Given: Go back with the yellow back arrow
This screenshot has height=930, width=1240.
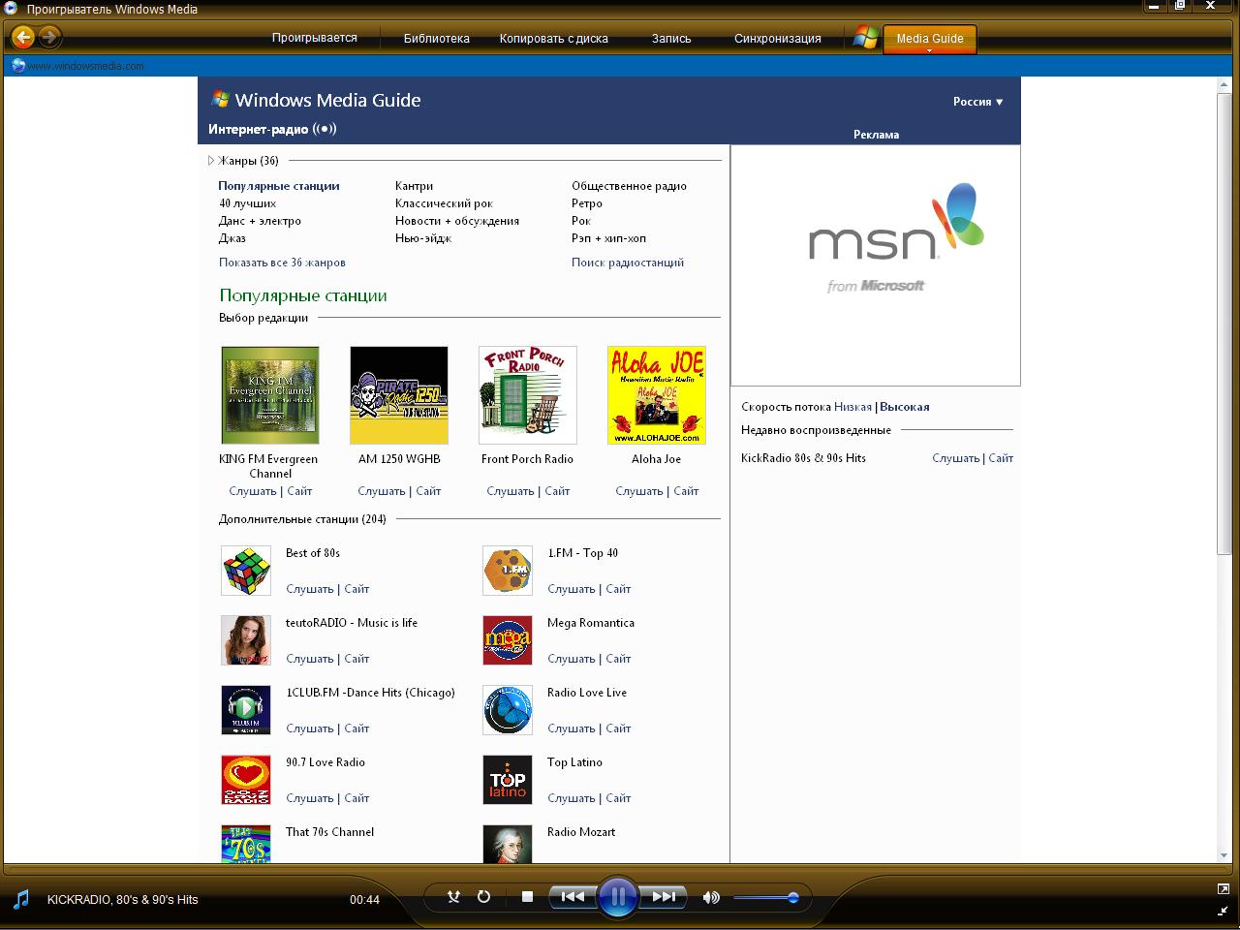Looking at the screenshot, I should click(23, 38).
